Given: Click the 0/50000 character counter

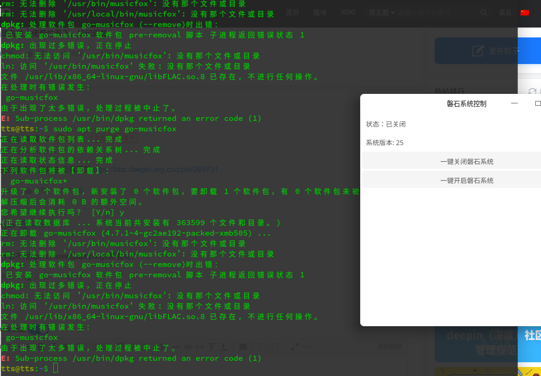Looking at the screenshot, I should (390, 346).
